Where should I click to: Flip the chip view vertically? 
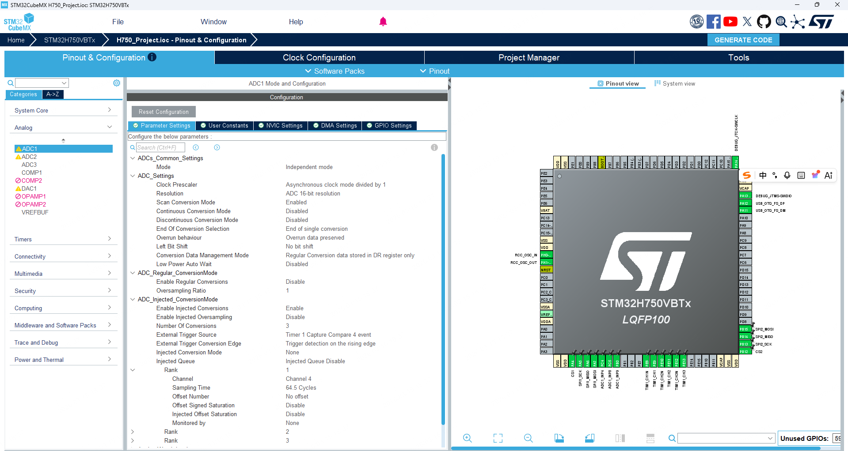point(650,438)
